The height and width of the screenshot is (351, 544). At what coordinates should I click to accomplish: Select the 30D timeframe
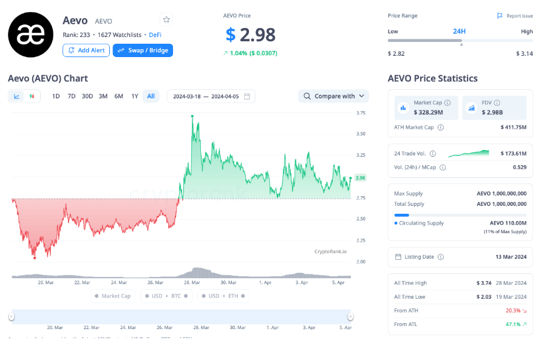[87, 96]
